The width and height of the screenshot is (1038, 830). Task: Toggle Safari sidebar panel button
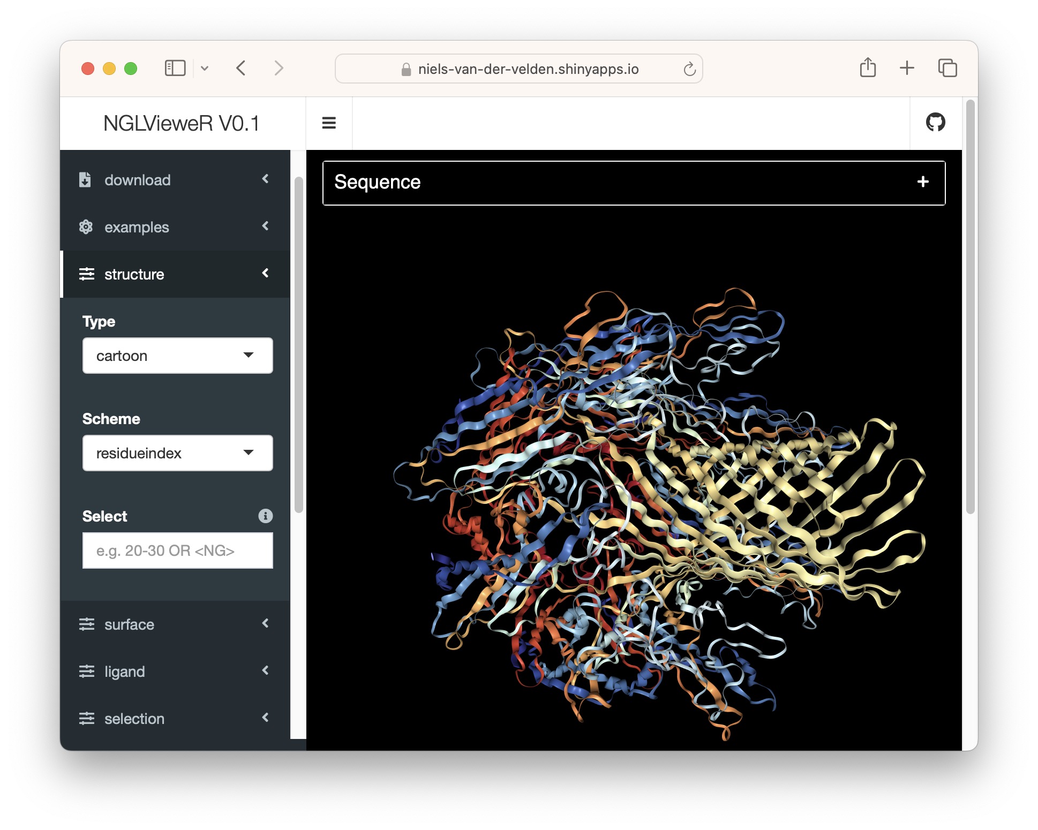(x=175, y=68)
